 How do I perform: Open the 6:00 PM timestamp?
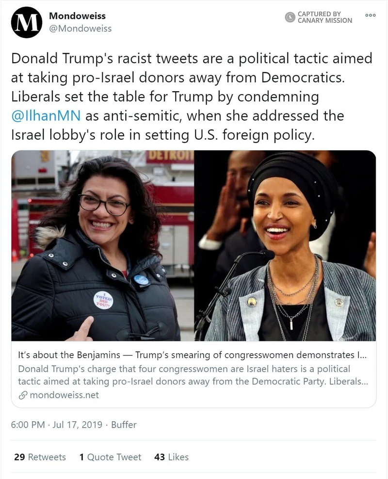28,425
